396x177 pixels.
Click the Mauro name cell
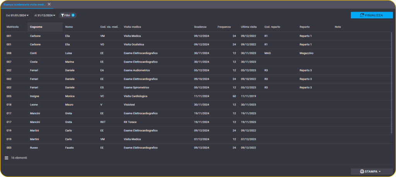tap(69, 105)
